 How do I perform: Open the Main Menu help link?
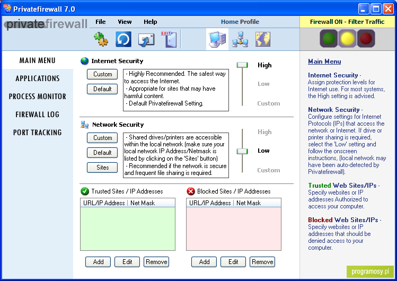[x=324, y=62]
